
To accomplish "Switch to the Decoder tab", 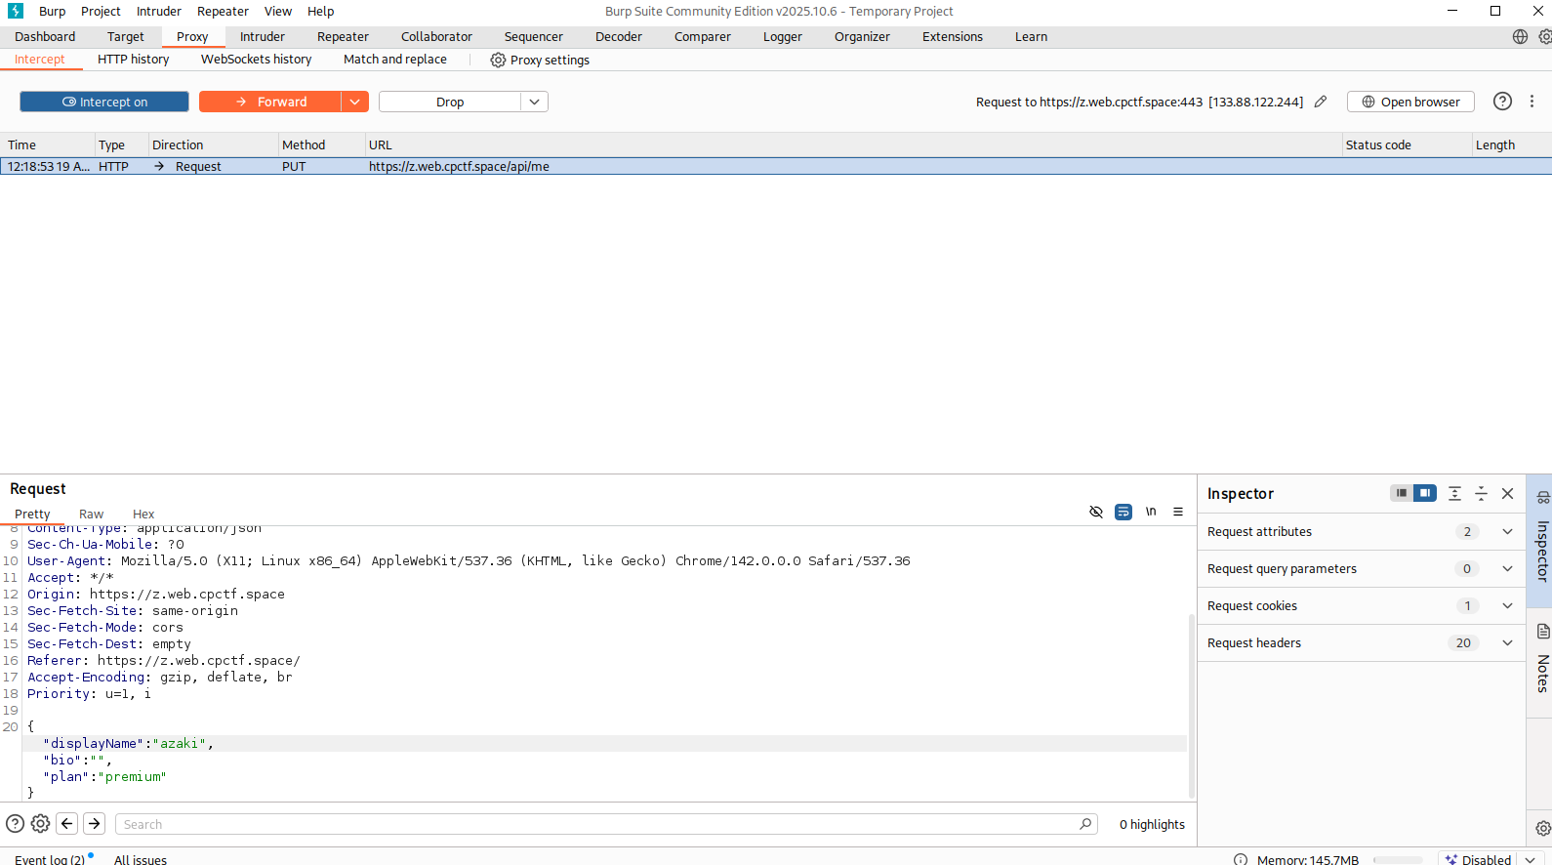I will [x=619, y=36].
